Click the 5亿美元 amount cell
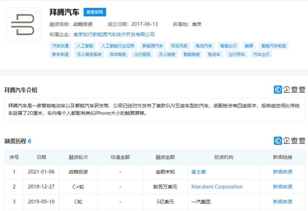Screen dimensions: 308x211 click(x=165, y=202)
